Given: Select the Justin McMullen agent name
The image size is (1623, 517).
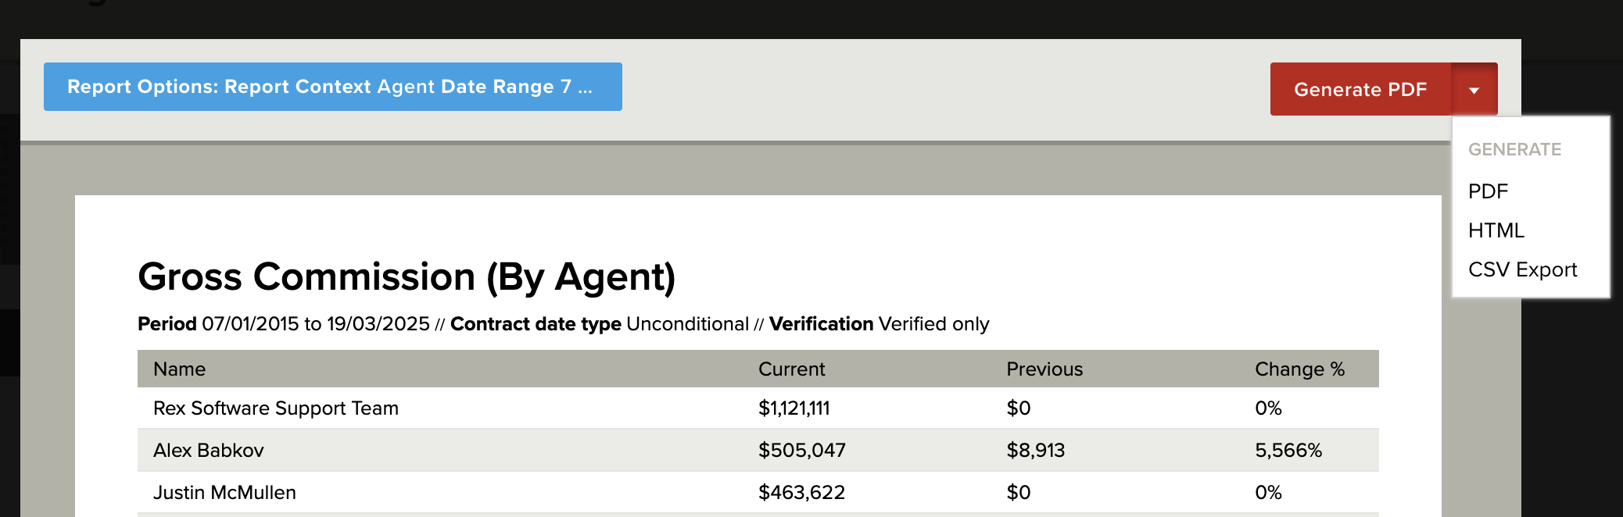Looking at the screenshot, I should (x=224, y=493).
